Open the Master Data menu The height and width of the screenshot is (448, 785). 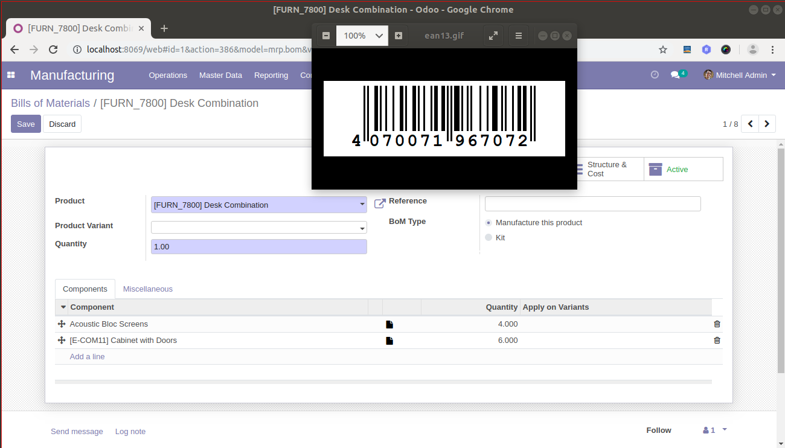pyautogui.click(x=220, y=75)
